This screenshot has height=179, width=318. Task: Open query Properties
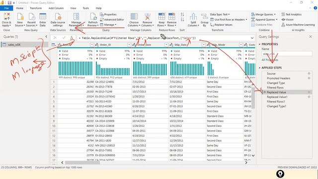click(x=108, y=14)
